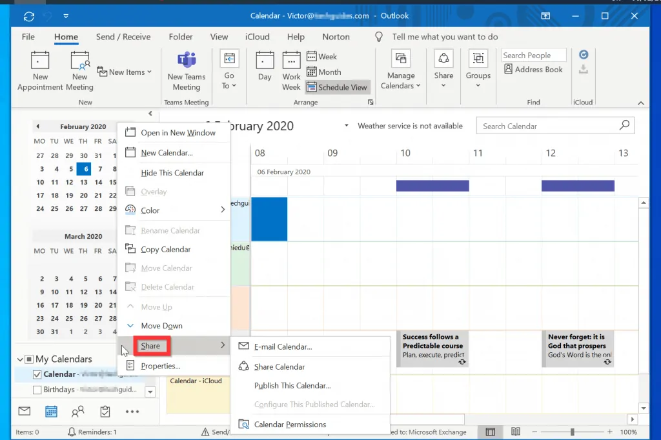Collapse the ribbon with the chevron

point(641,103)
